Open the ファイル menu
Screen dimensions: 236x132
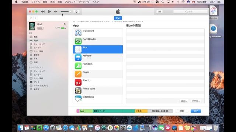click(35, 2)
